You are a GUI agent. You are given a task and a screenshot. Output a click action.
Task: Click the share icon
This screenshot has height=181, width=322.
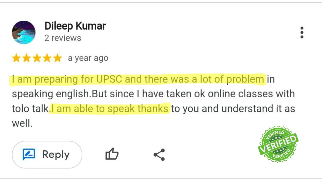point(159,155)
